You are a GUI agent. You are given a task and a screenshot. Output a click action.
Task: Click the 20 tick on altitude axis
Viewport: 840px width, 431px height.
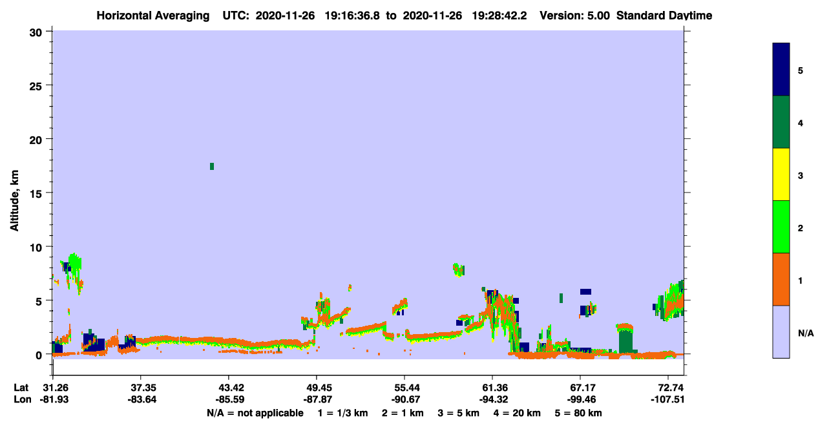coord(37,140)
